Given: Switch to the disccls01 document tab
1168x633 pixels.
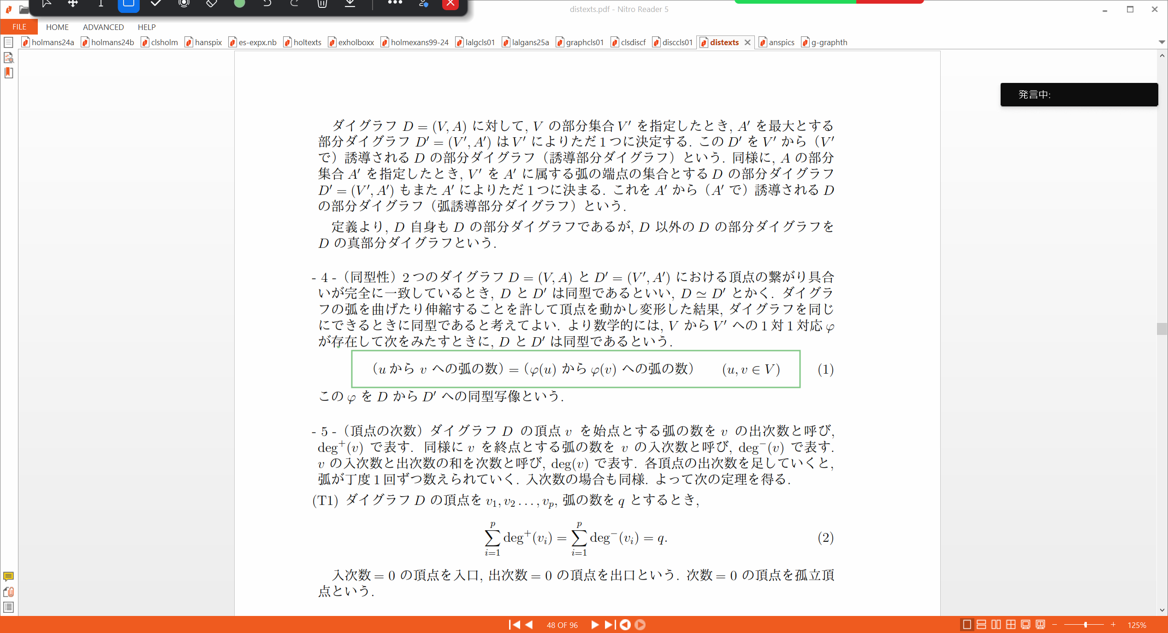Looking at the screenshot, I should point(672,42).
